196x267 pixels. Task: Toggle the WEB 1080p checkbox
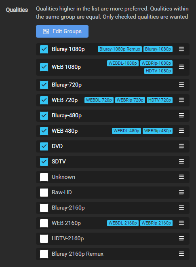[x=44, y=67]
